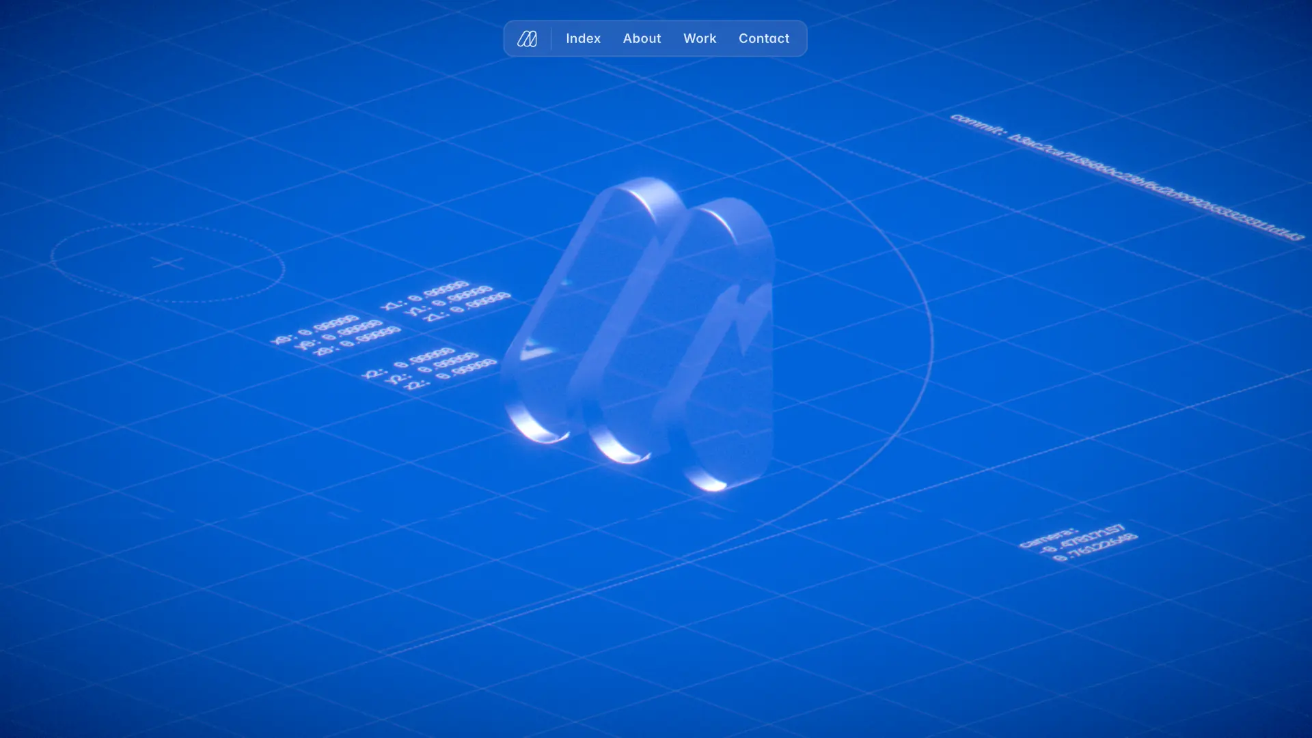Click the camera coordinates readout

pos(1078,543)
